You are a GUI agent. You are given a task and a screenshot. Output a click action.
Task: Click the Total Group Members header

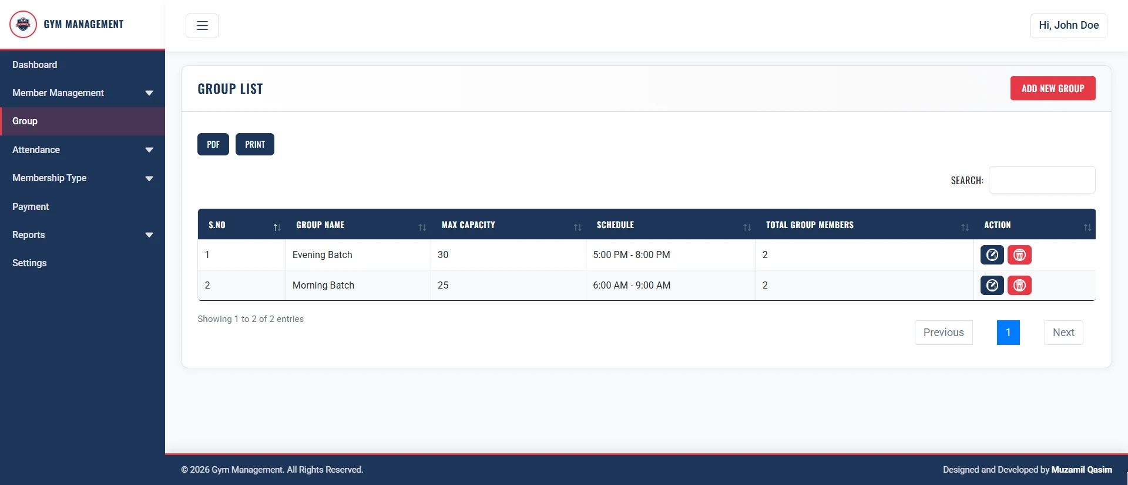click(x=865, y=225)
